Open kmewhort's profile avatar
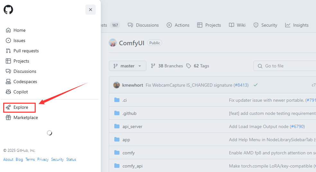This screenshot has height=172, width=316. 117,85
